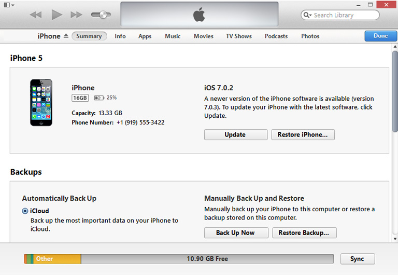Open the Photos tab
This screenshot has width=398, height=275.
tap(310, 36)
